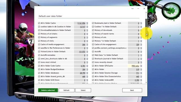
Task: Click the Select button
Action: click(83, 90)
